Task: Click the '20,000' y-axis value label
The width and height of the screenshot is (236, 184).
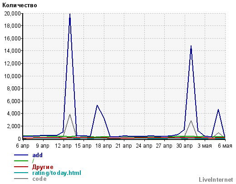Action: pyautogui.click(x=12, y=14)
